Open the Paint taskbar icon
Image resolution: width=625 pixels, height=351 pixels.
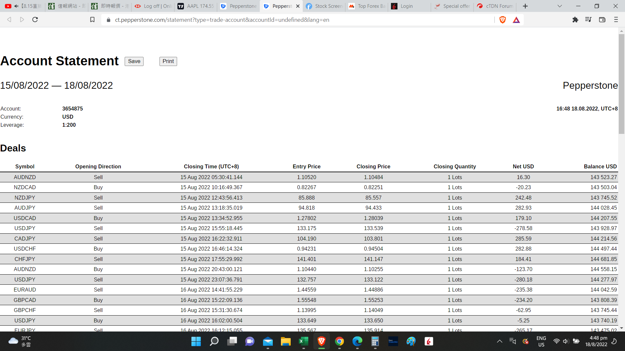[x=411, y=341]
